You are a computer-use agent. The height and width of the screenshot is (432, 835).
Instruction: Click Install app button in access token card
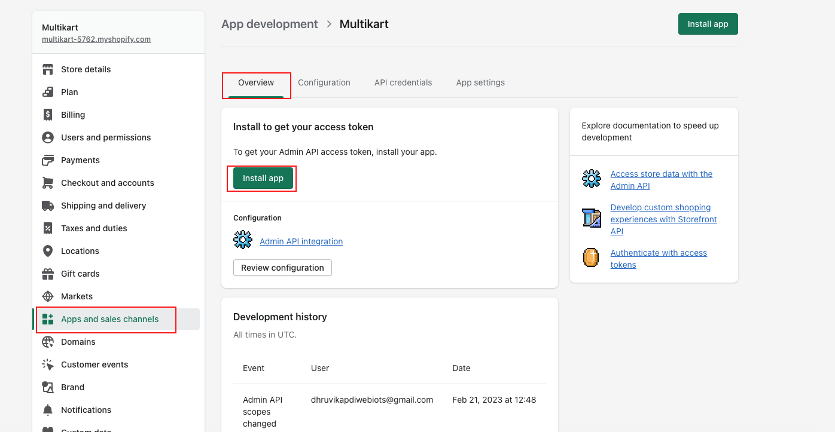coord(263,178)
